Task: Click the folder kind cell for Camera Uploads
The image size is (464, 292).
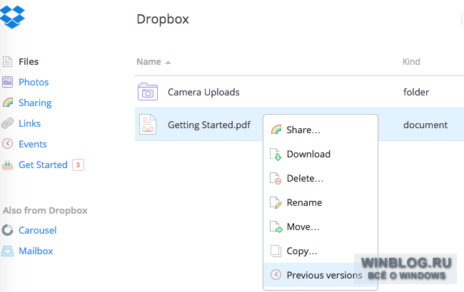Action: [415, 92]
